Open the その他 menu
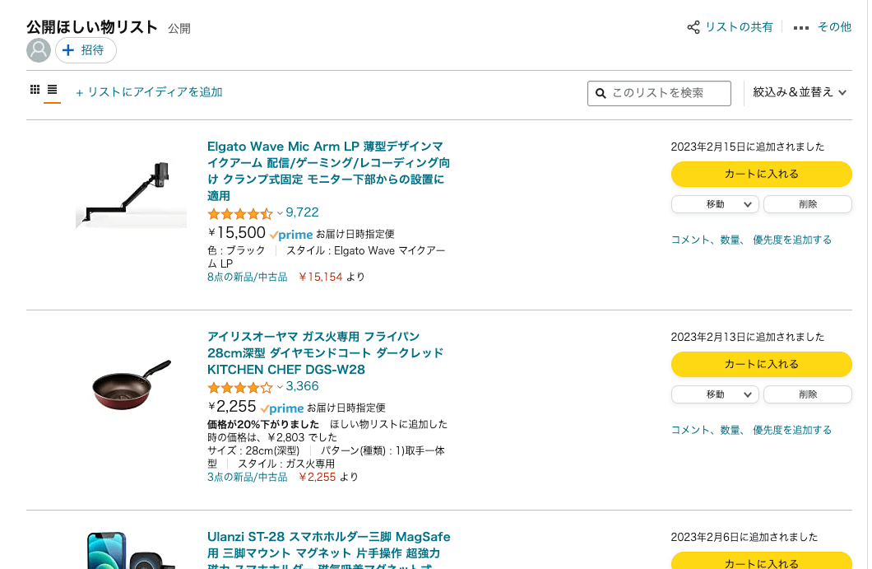 [834, 27]
